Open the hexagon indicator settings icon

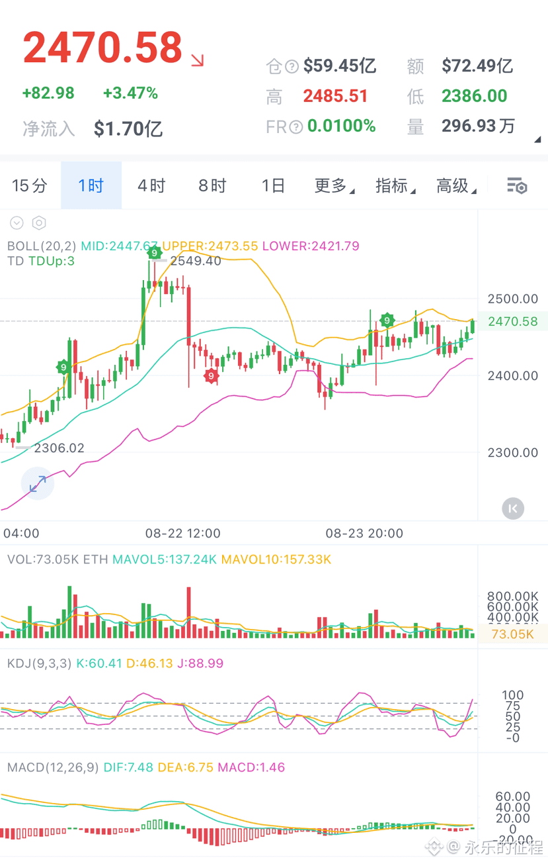[x=39, y=223]
